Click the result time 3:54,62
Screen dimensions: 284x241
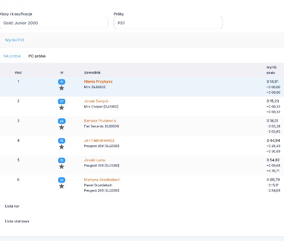point(273,160)
